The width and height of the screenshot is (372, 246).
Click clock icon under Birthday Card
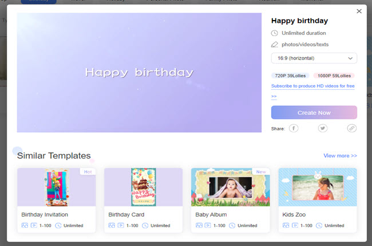coord(145,225)
